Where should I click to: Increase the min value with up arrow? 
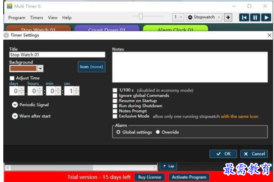(x=58, y=89)
